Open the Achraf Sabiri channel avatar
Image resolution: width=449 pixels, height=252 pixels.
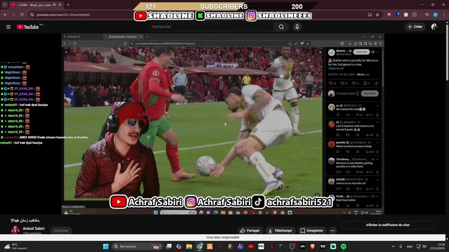(15, 230)
